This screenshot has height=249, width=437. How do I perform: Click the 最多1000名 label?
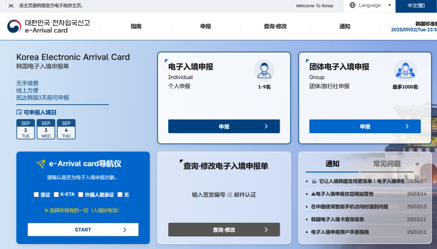405,87
